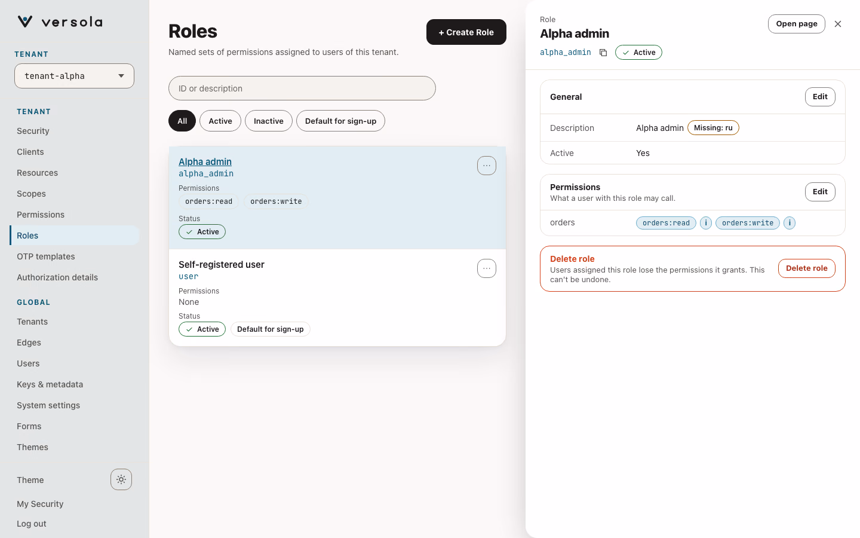The height and width of the screenshot is (538, 860).
Task: Filter roles by All
Action: click(182, 121)
